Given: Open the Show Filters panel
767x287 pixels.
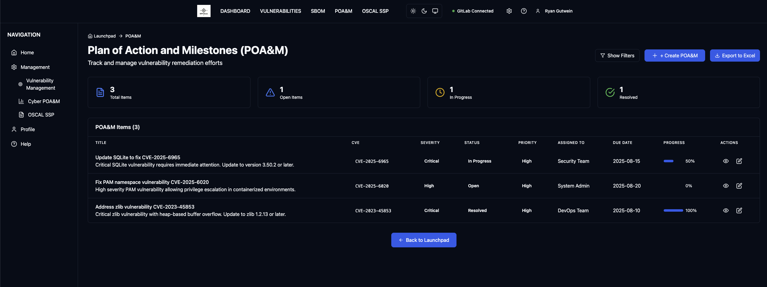Looking at the screenshot, I should pyautogui.click(x=617, y=56).
